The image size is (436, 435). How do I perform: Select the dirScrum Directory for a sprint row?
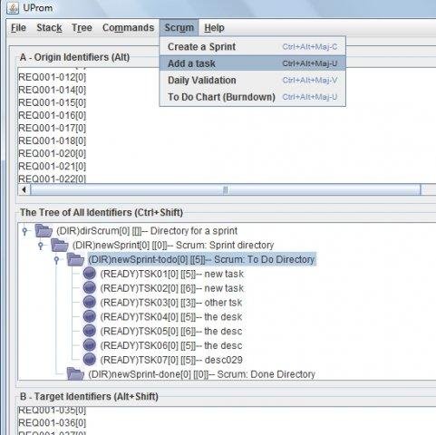tap(147, 231)
